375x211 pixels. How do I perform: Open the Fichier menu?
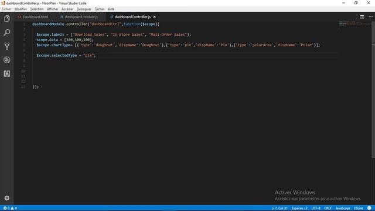click(6, 9)
